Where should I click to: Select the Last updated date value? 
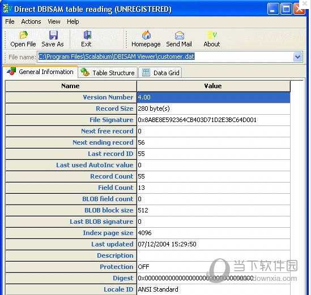(214, 244)
